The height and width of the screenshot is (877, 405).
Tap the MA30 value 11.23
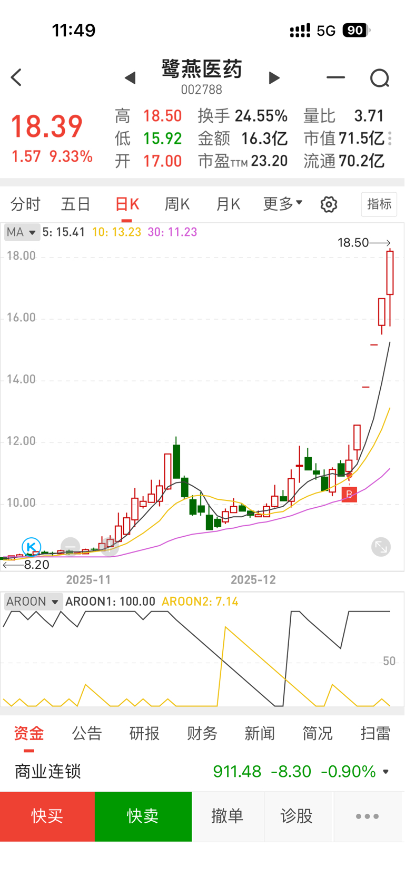click(x=183, y=232)
